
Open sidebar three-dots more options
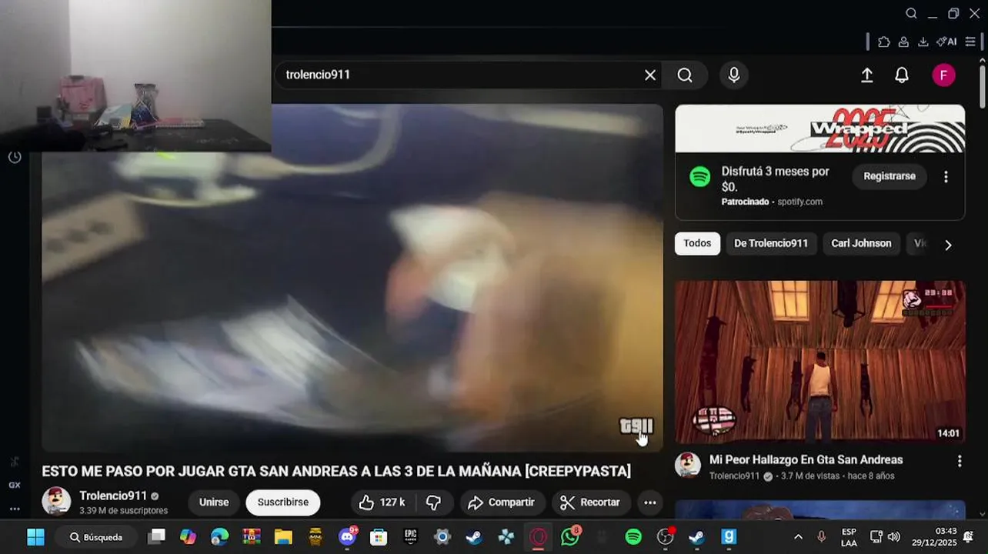click(x=15, y=509)
